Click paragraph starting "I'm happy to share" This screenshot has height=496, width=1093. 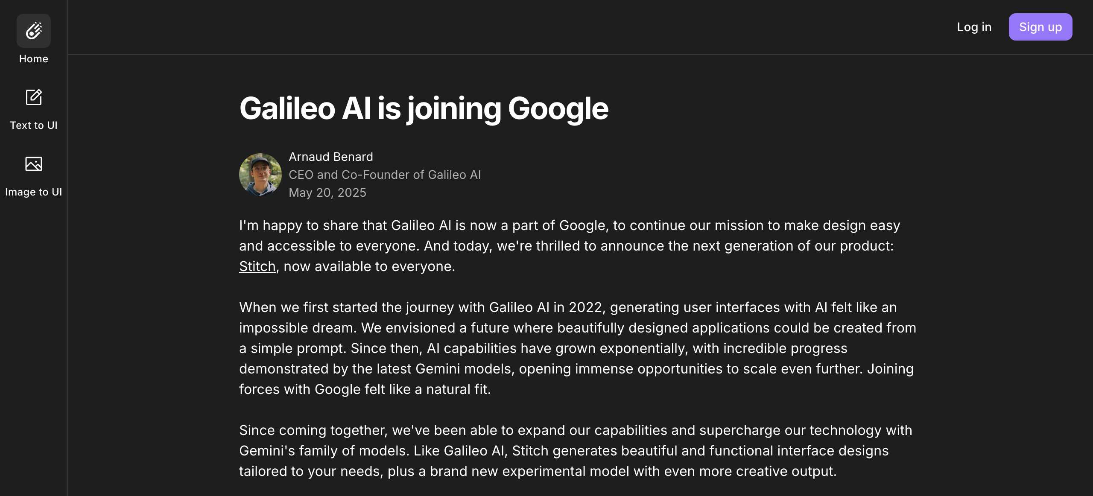(569, 246)
